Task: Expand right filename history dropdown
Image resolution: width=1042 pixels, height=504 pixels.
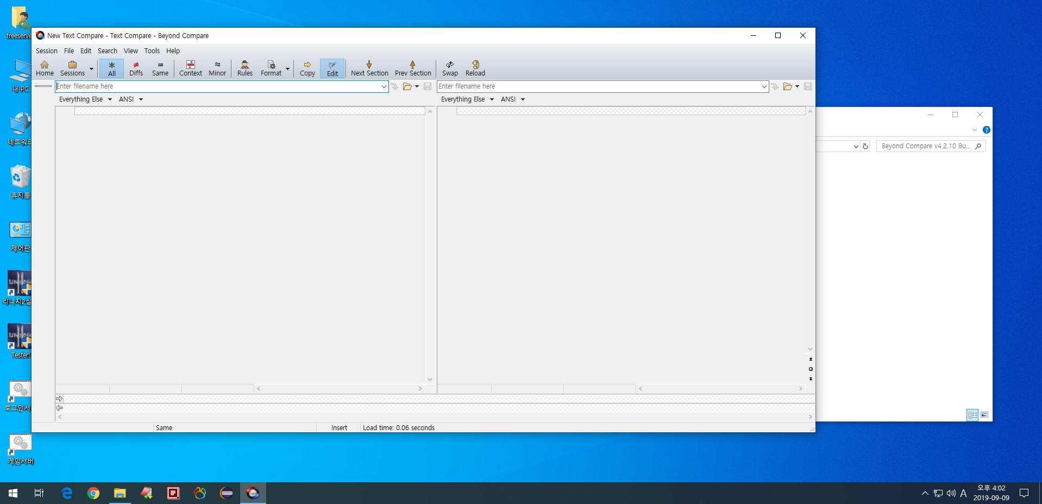Action: click(764, 86)
